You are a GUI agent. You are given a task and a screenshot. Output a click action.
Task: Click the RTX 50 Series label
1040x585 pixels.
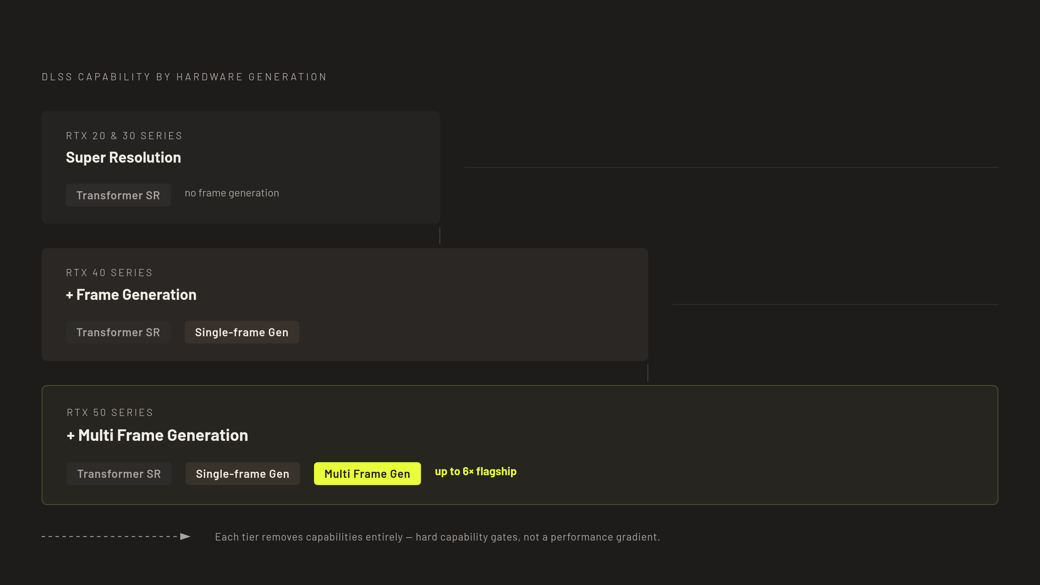[110, 412]
